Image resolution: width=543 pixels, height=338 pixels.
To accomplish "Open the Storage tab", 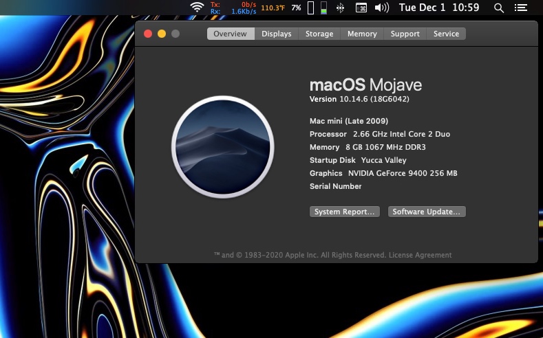I will point(319,34).
